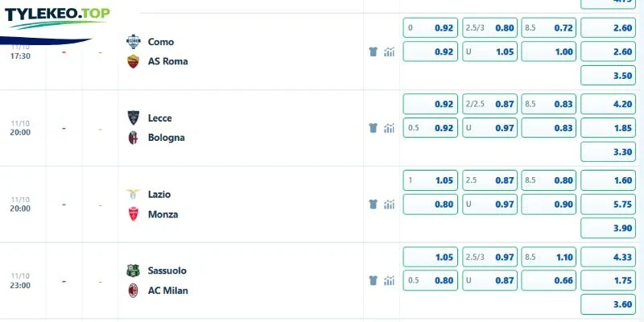
Task: Select Como handicap 0 odds 0.92
Action: 431,28
